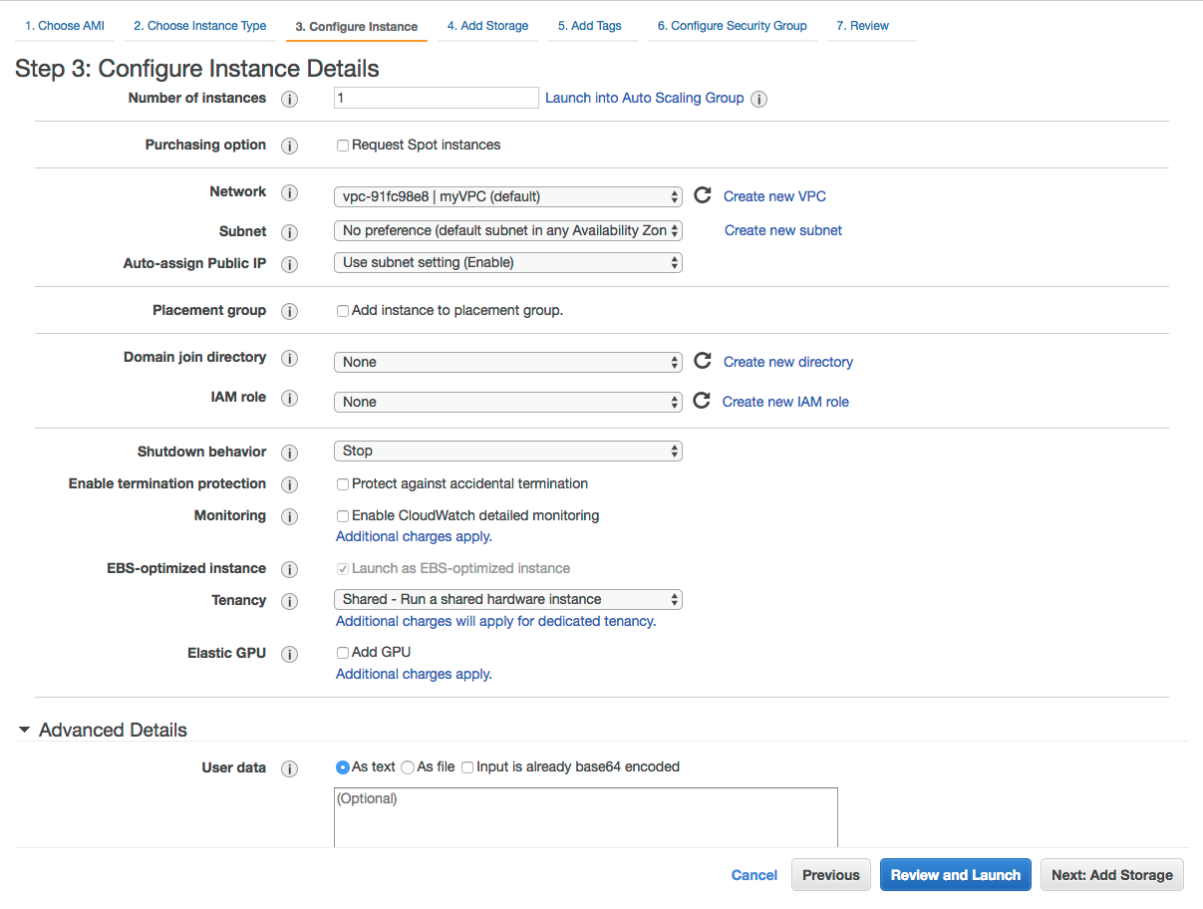Open info tooltip for Auto-assign Public IP
1203x909 pixels.
tap(290, 264)
